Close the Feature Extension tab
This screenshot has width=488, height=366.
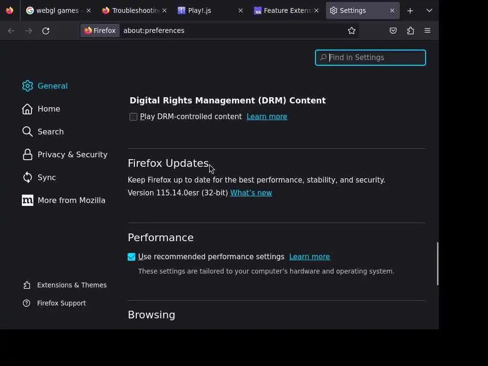tap(316, 10)
